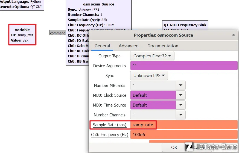Click the Ch0: Frequency (Hz) label

pyautogui.click(x=110, y=135)
